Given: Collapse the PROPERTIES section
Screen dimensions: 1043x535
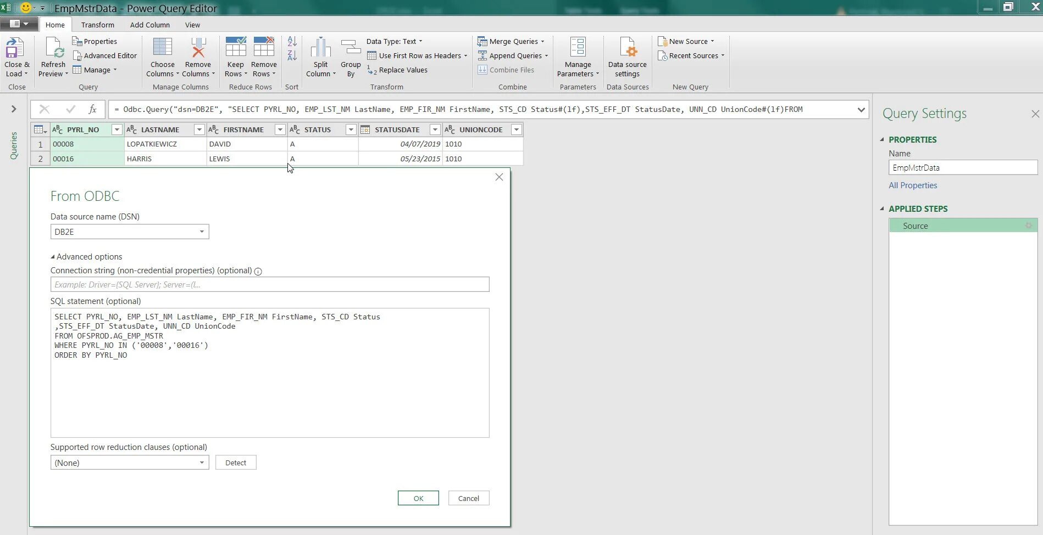Looking at the screenshot, I should pyautogui.click(x=883, y=139).
